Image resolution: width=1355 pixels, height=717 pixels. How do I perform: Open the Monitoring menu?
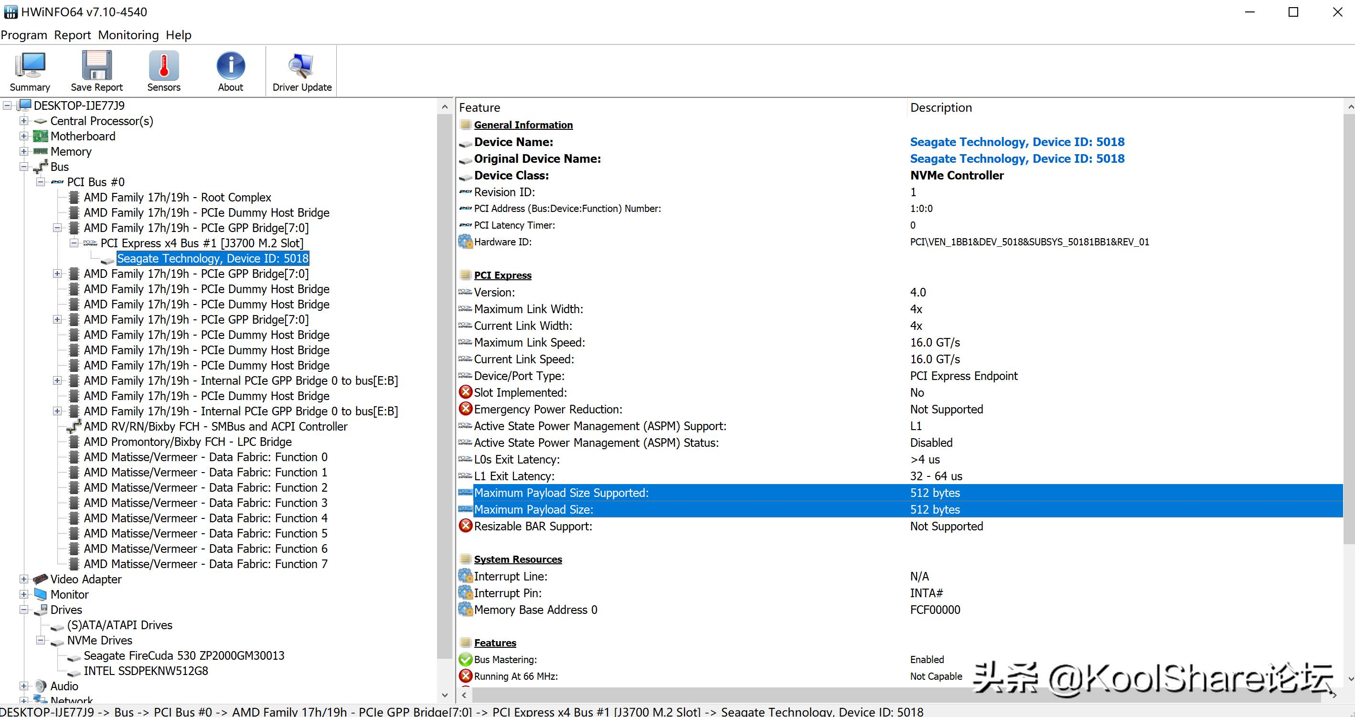[128, 35]
